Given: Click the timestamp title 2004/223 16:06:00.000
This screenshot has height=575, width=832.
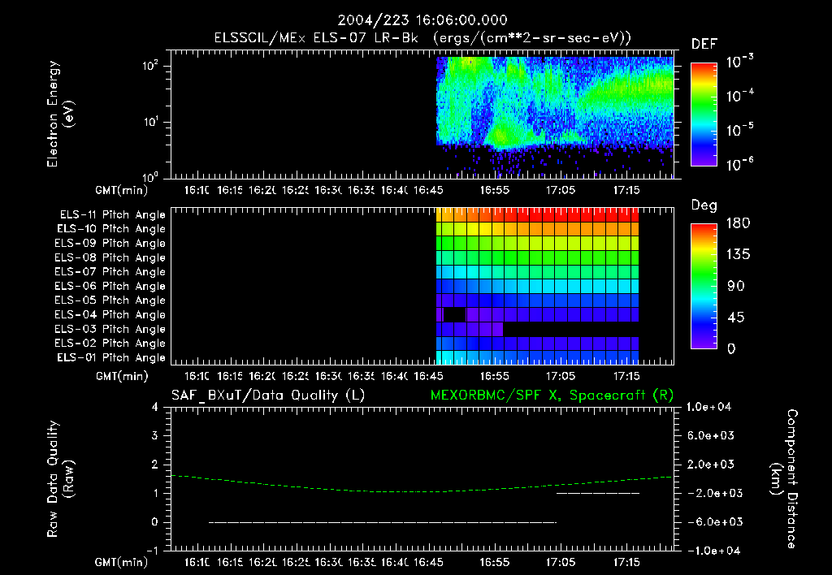Looking at the screenshot, I should tap(422, 20).
